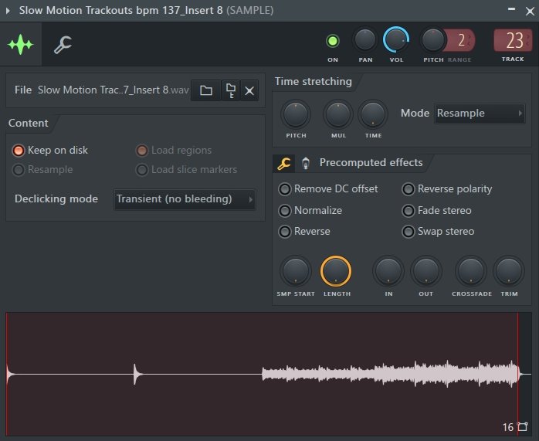Switch to the precomputed effects tab beside the wrench

[x=306, y=163]
